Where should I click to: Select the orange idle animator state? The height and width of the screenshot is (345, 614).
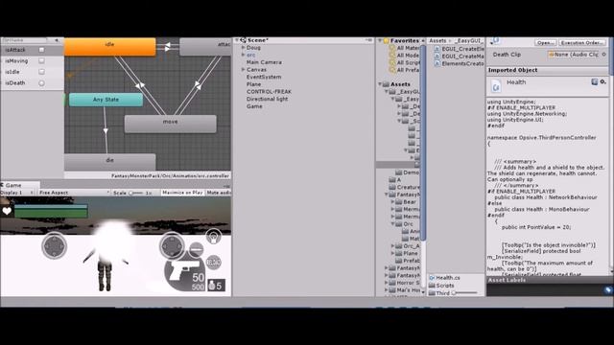coord(110,46)
